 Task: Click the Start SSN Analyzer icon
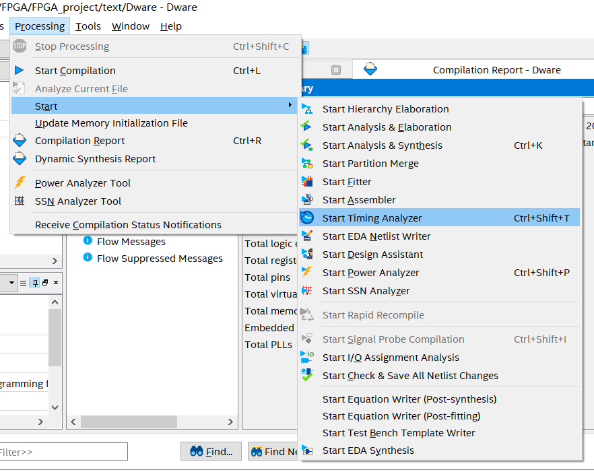point(307,291)
